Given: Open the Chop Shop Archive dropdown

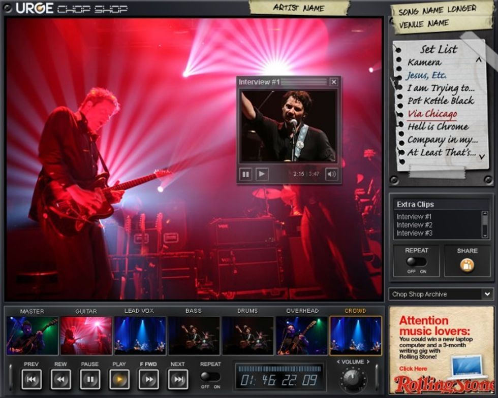Looking at the screenshot, I should (441, 294).
